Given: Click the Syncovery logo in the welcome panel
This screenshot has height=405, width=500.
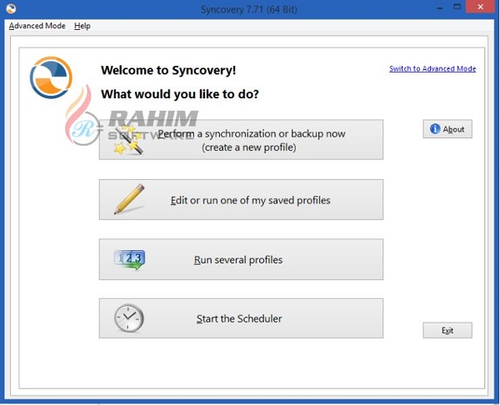Looking at the screenshot, I should pyautogui.click(x=51, y=77).
